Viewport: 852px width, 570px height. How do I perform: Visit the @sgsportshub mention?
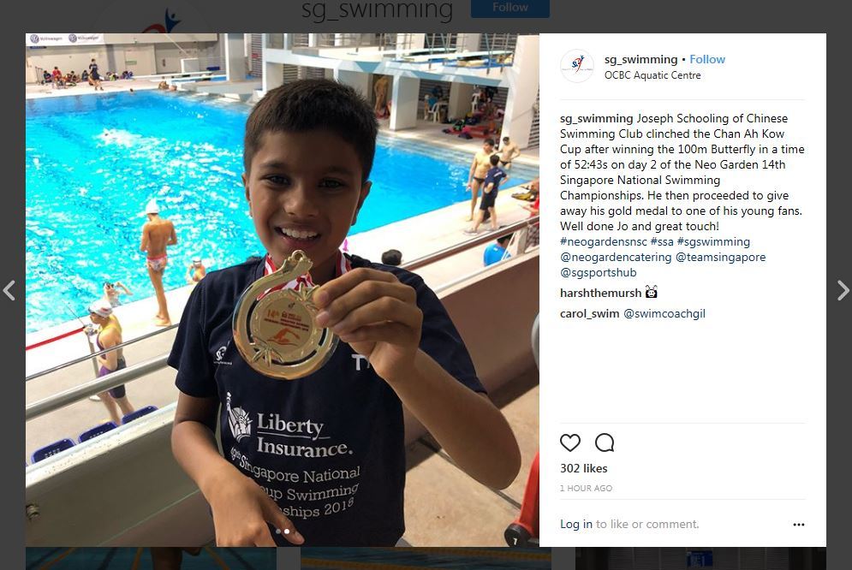(598, 272)
